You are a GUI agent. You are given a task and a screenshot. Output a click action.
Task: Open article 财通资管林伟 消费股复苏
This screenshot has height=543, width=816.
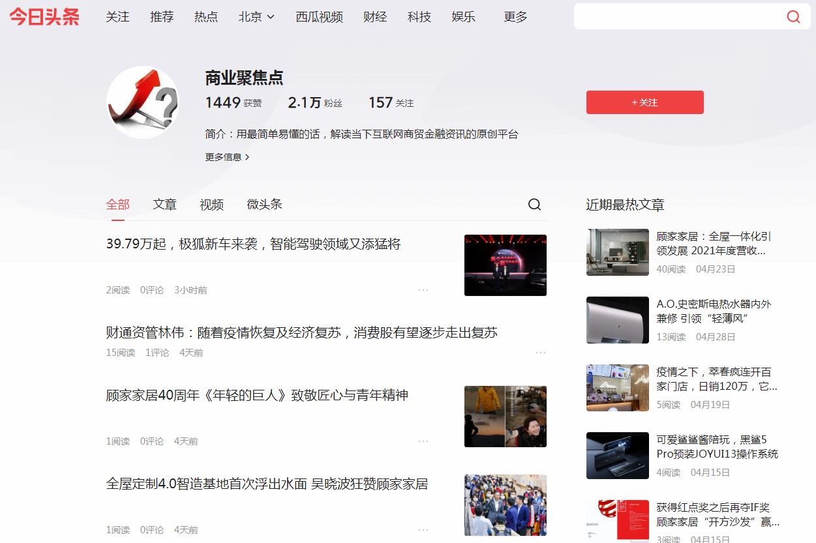[302, 333]
